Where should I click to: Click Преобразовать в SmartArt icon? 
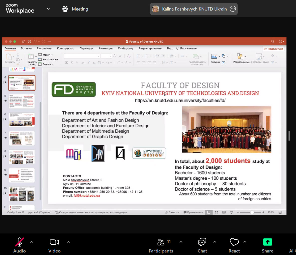coord(195,56)
